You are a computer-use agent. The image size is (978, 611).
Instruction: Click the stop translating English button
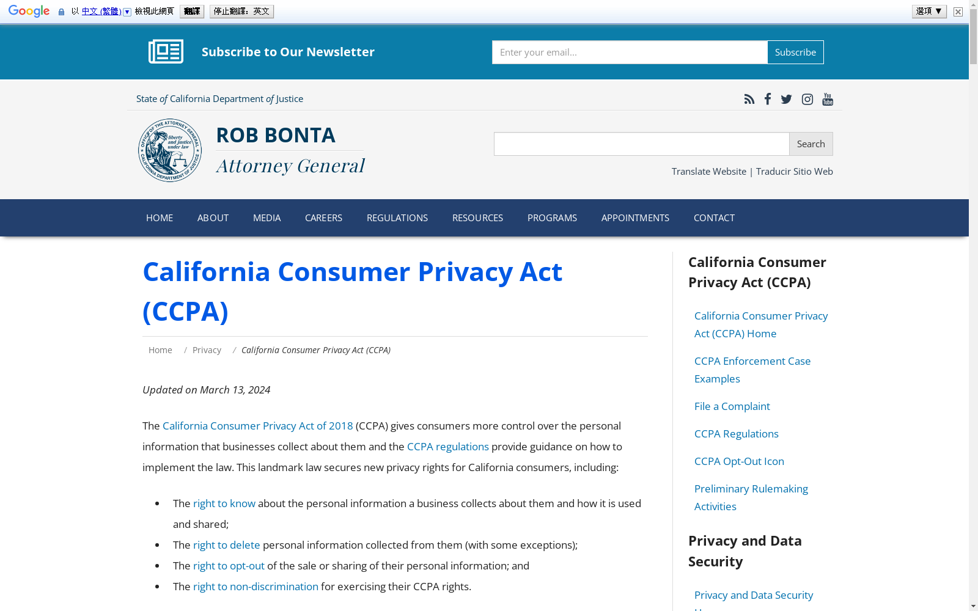(x=241, y=12)
